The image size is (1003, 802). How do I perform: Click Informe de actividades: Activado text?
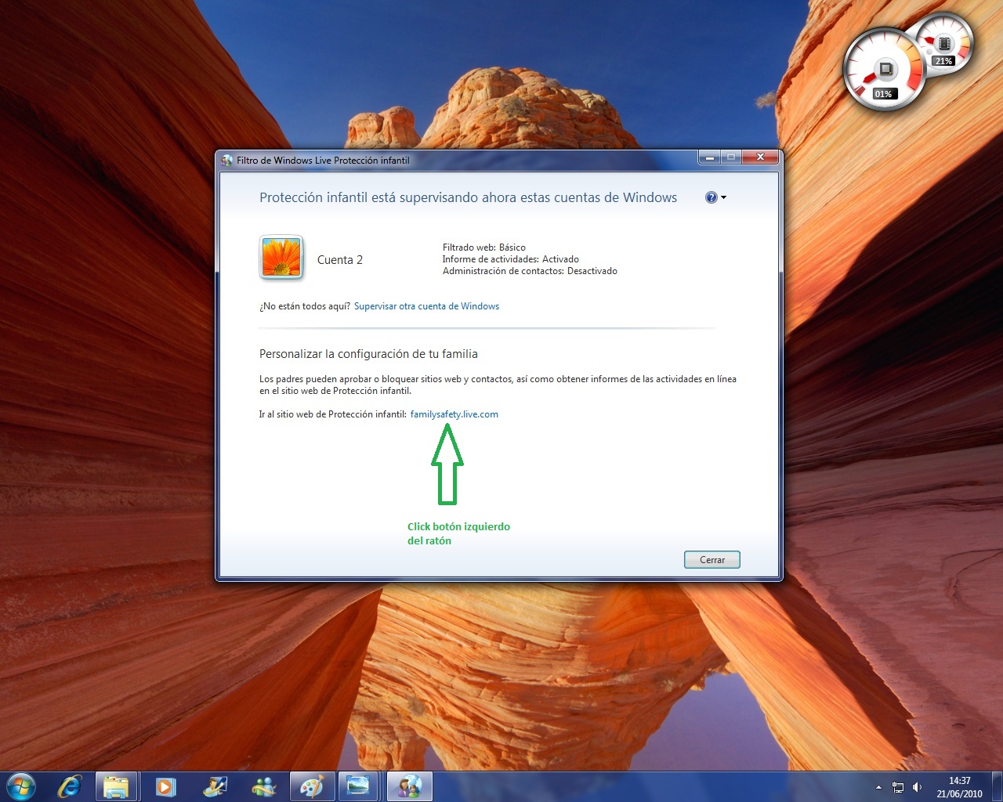pyautogui.click(x=511, y=259)
